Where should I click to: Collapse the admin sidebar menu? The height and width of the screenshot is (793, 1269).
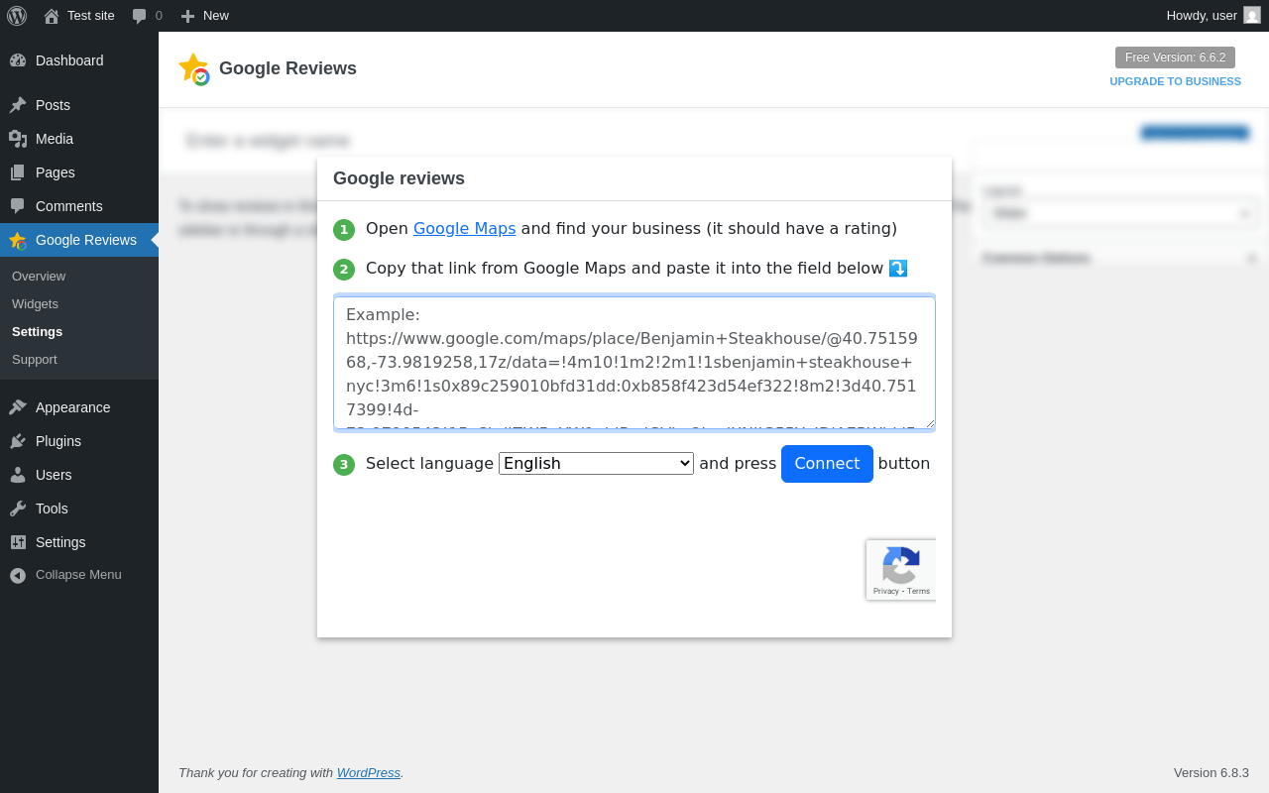tap(65, 575)
